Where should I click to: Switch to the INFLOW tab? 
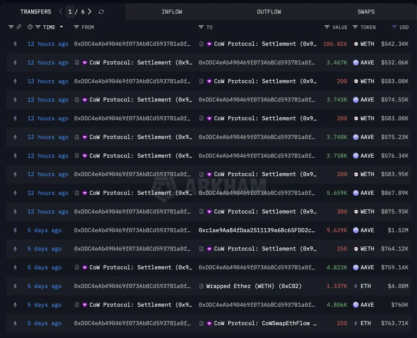[172, 12]
